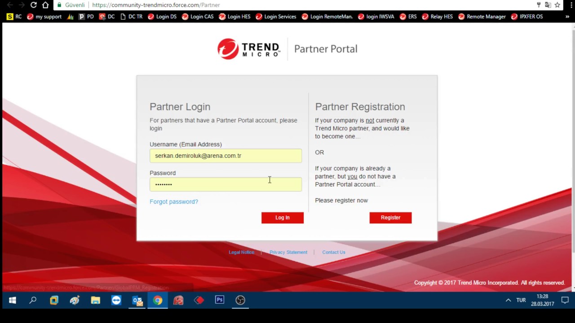
Task: Reload the page with the refresh icon
Action: (34, 5)
